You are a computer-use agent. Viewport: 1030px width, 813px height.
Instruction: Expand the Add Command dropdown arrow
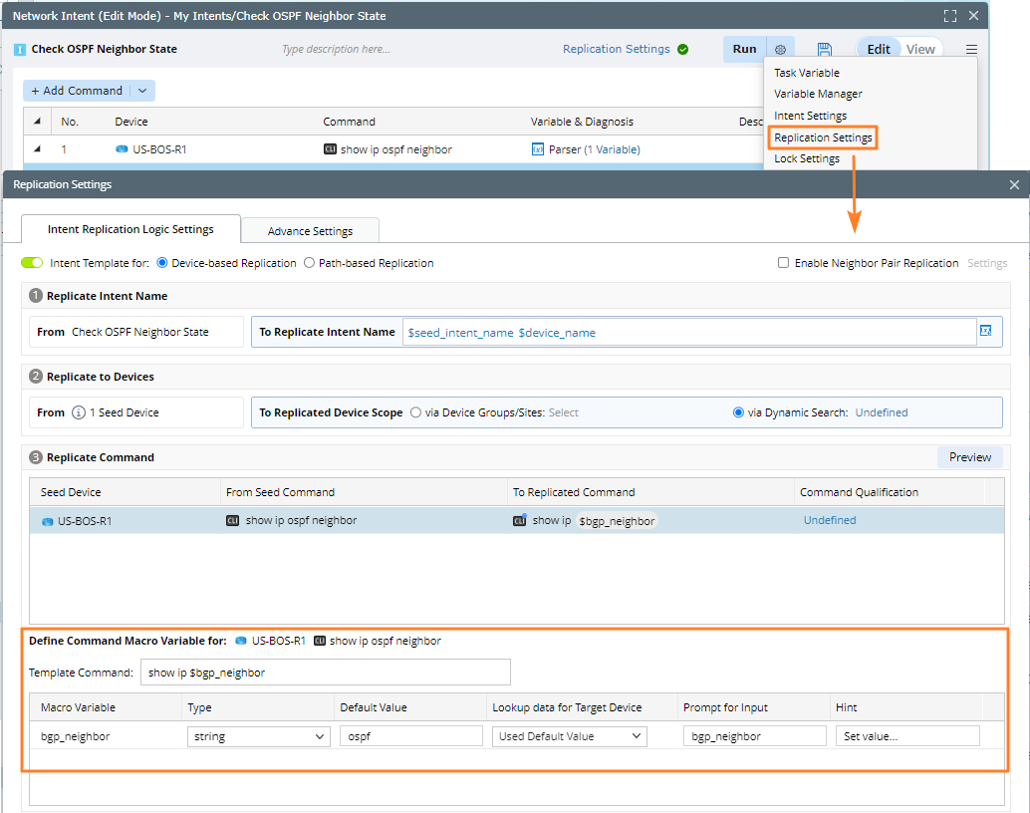tap(142, 91)
